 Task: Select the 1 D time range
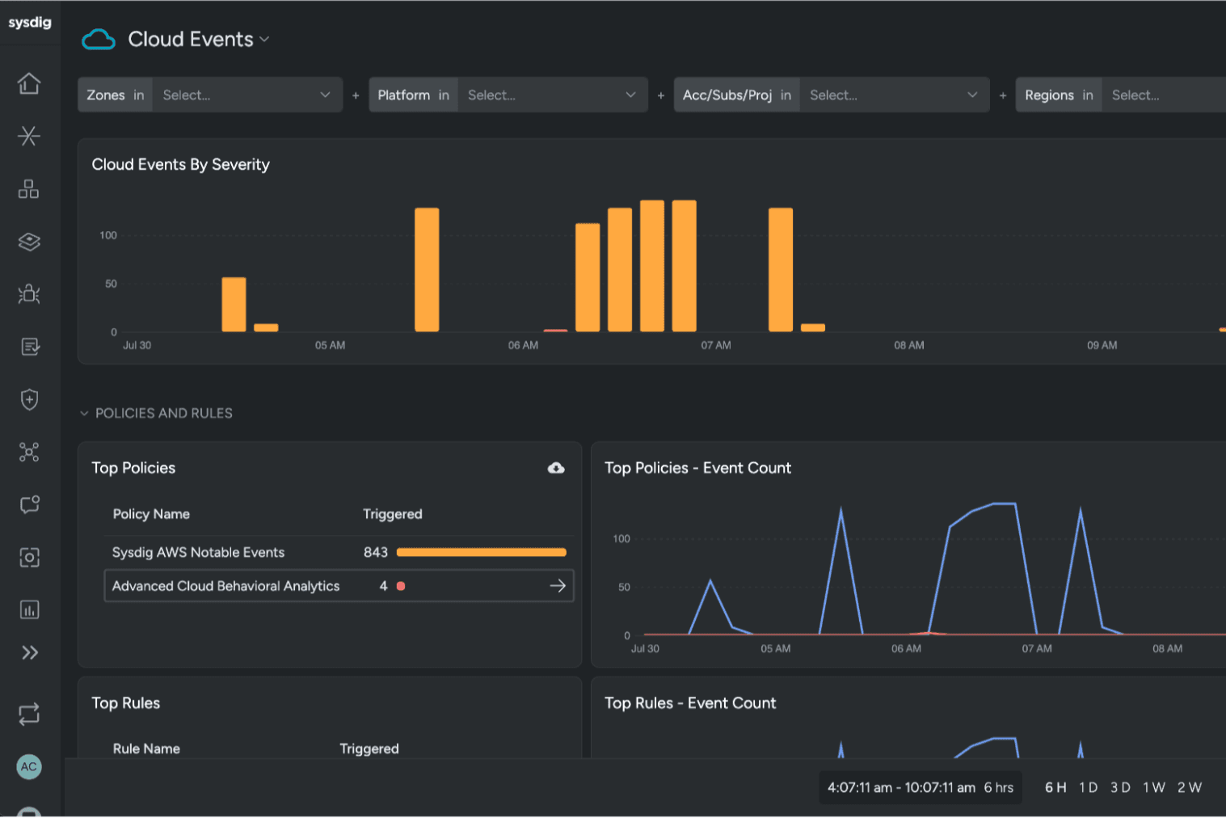tap(1088, 787)
